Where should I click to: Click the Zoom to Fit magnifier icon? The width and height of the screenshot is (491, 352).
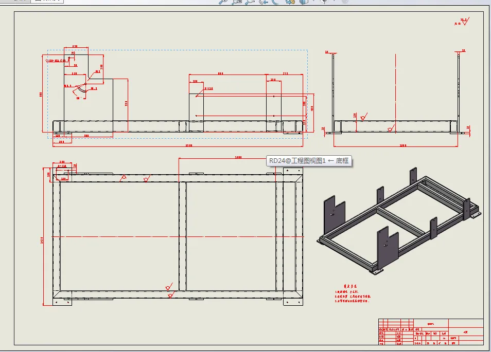point(223,2)
